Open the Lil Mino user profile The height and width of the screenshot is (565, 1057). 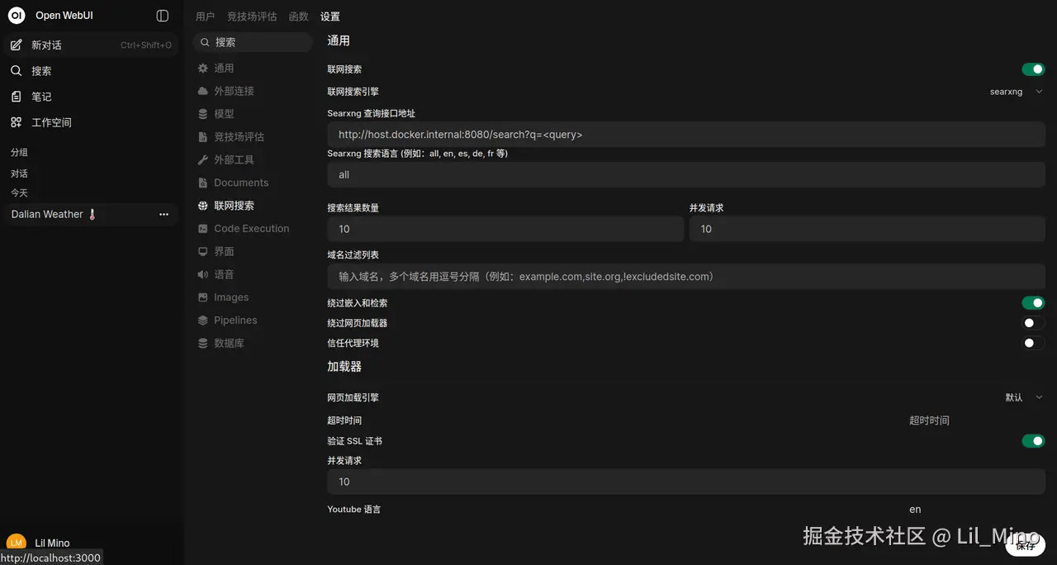click(50, 542)
